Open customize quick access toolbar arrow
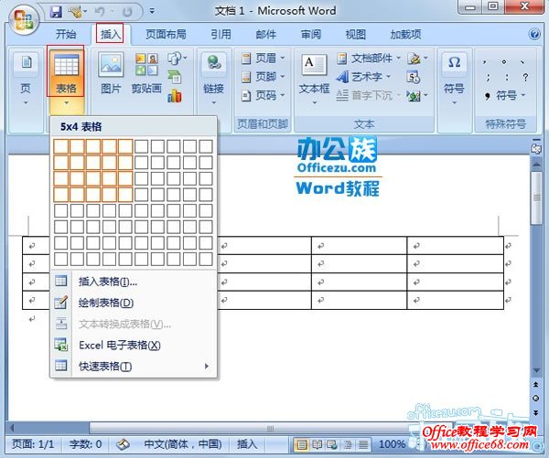The width and height of the screenshot is (549, 458). tap(152, 11)
